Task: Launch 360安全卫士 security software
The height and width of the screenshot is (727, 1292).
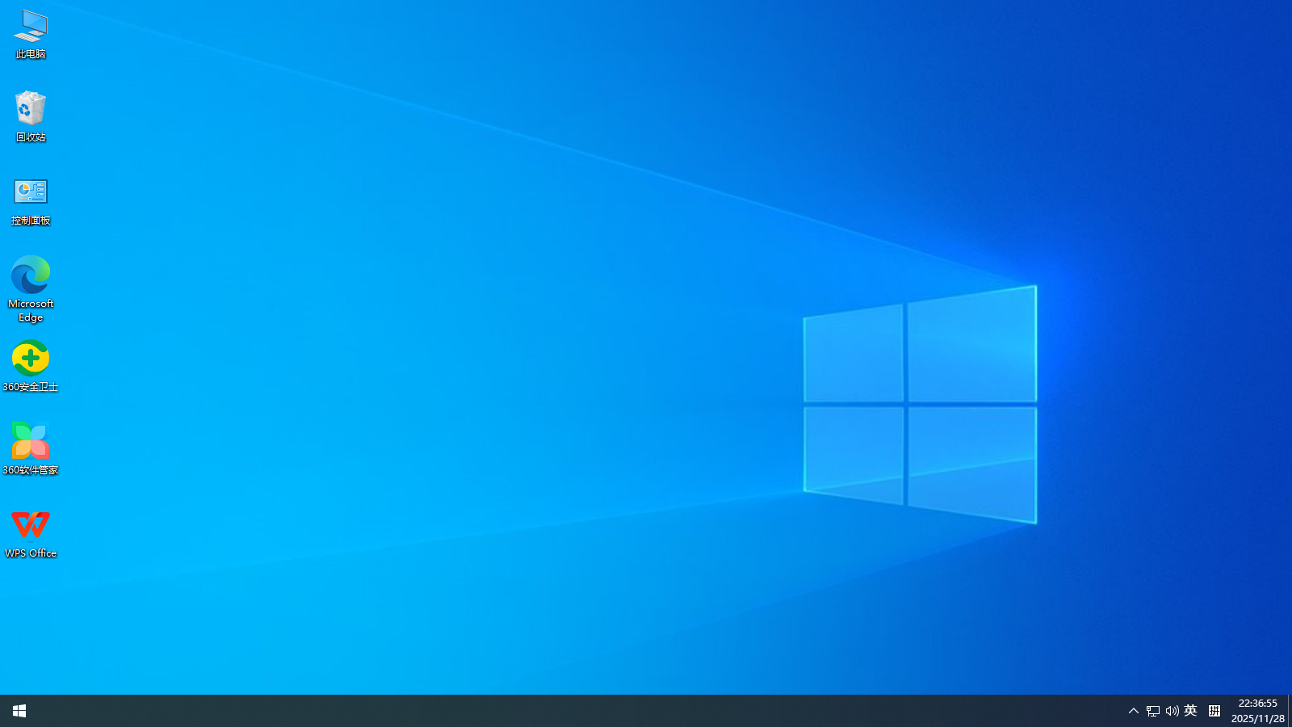Action: pyautogui.click(x=31, y=358)
